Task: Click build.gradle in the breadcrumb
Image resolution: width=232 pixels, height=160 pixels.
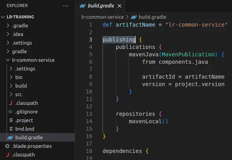Action: click(x=153, y=17)
